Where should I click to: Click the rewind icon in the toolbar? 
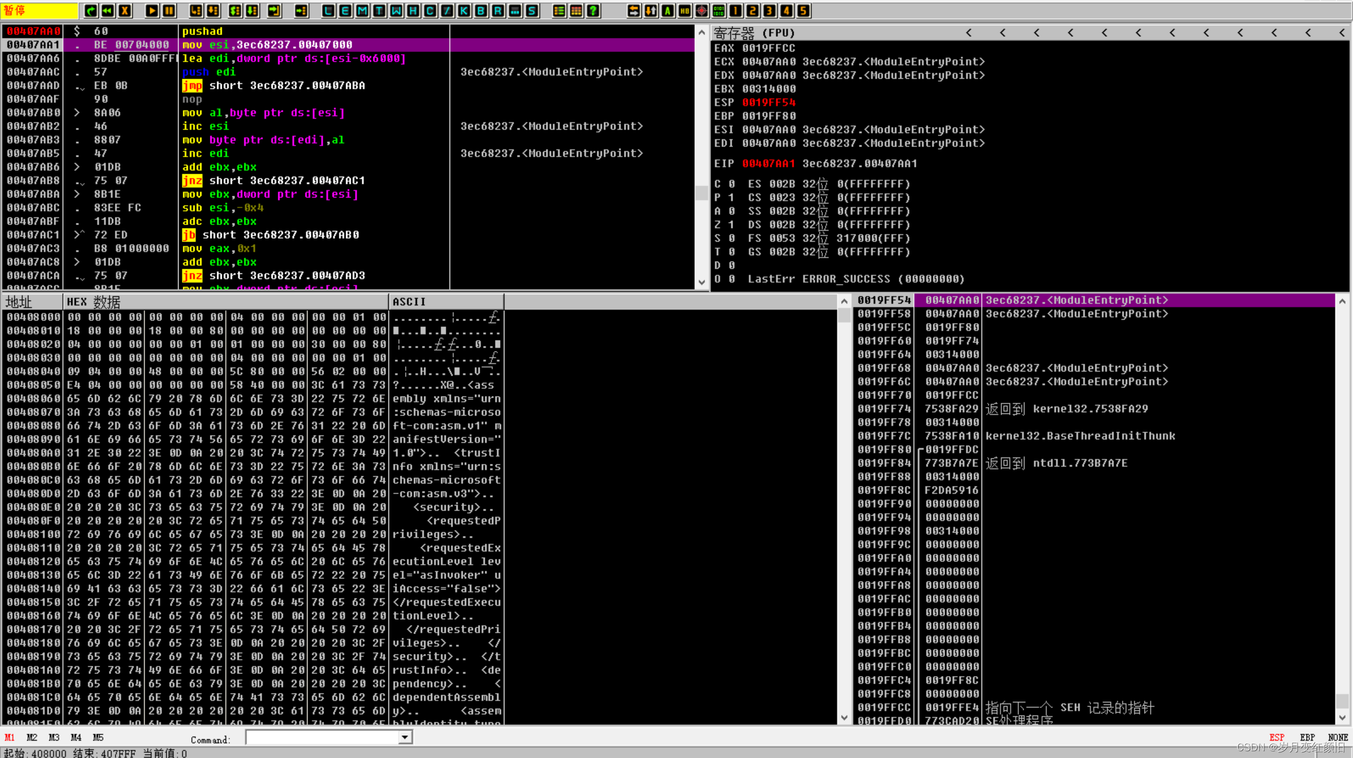[107, 11]
